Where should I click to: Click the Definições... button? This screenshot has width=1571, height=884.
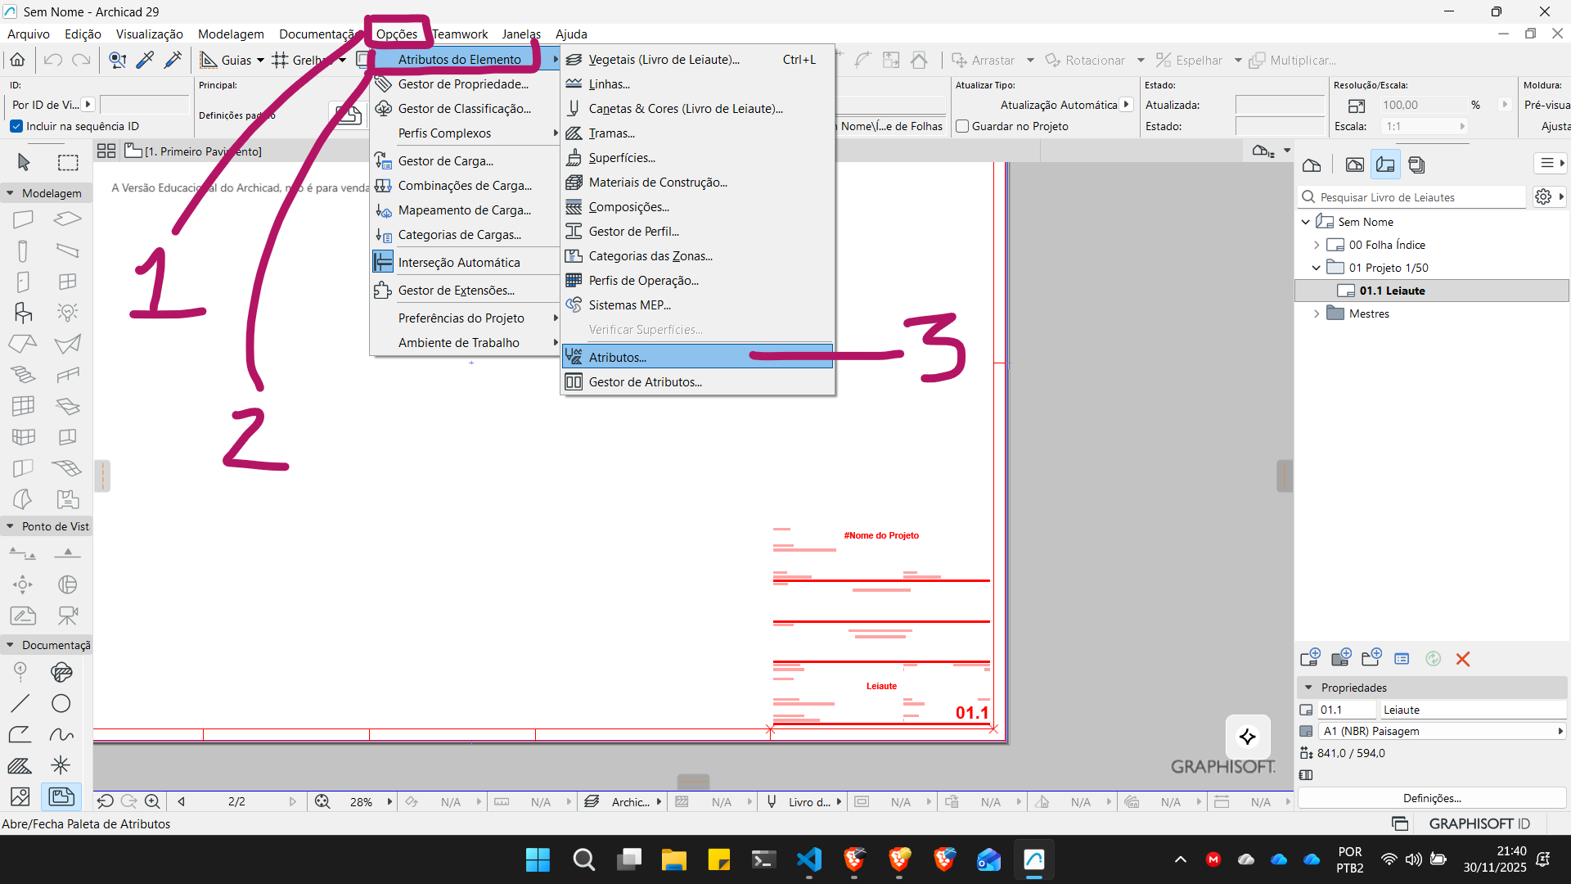click(1432, 798)
